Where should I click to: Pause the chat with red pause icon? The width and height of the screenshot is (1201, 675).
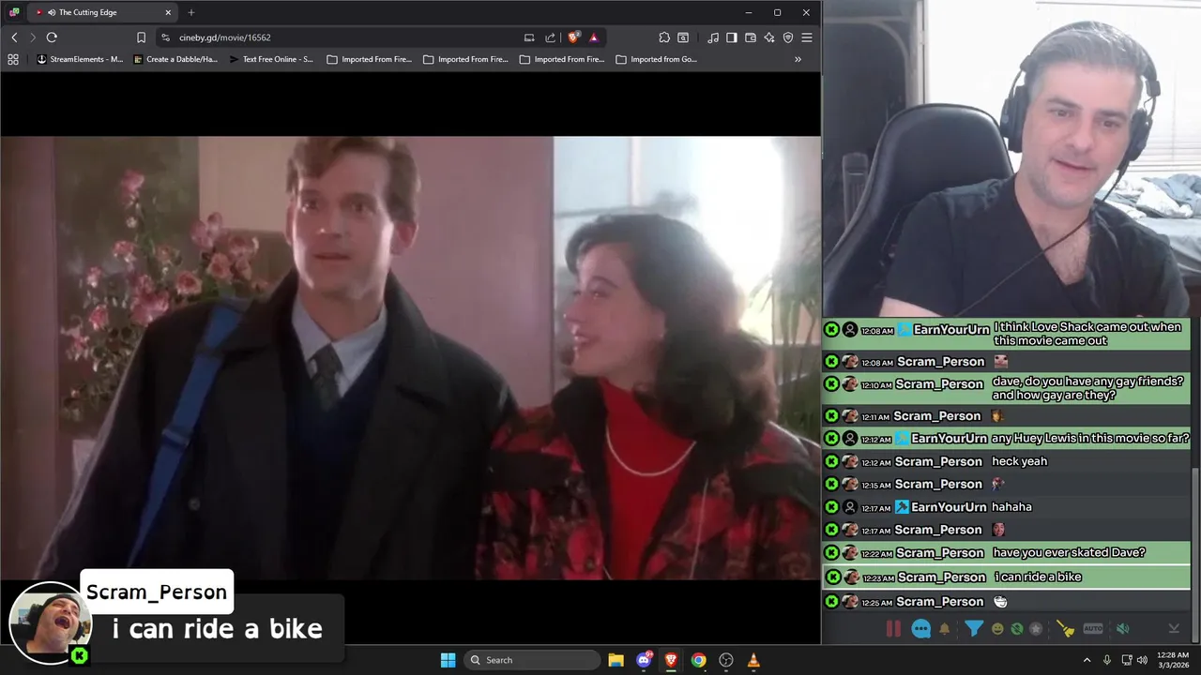893,629
